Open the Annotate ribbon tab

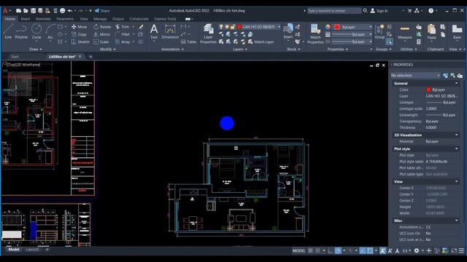click(43, 19)
